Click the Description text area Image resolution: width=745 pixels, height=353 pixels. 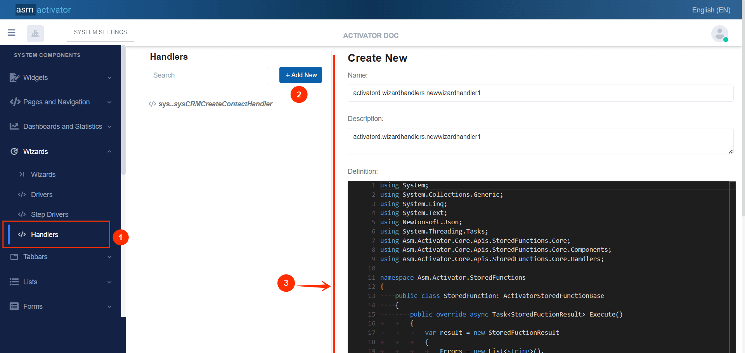540,141
